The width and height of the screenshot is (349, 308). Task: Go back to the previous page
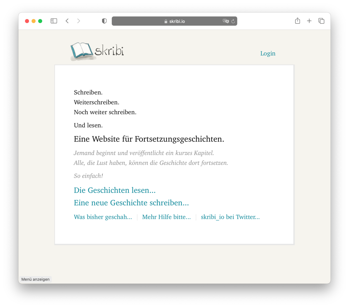coord(67,21)
